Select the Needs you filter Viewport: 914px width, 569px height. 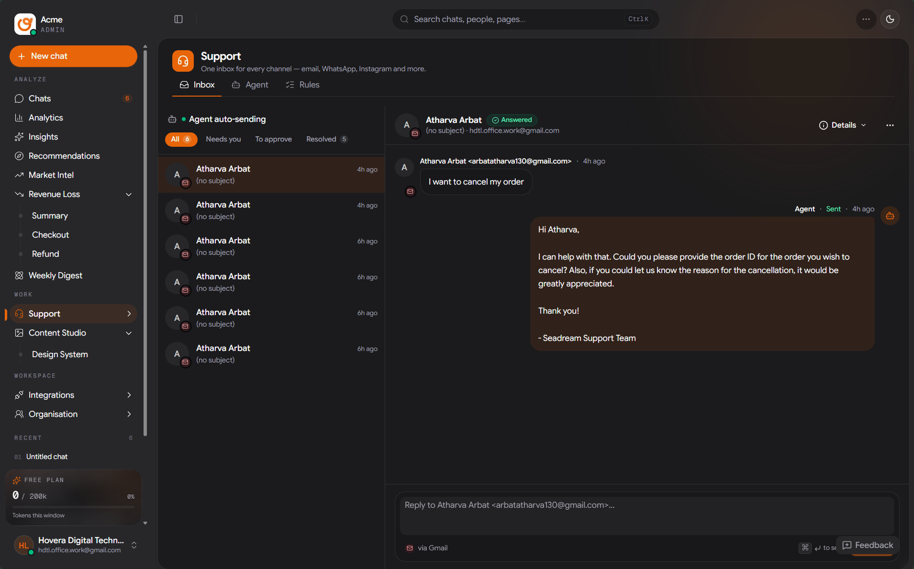pyautogui.click(x=223, y=139)
